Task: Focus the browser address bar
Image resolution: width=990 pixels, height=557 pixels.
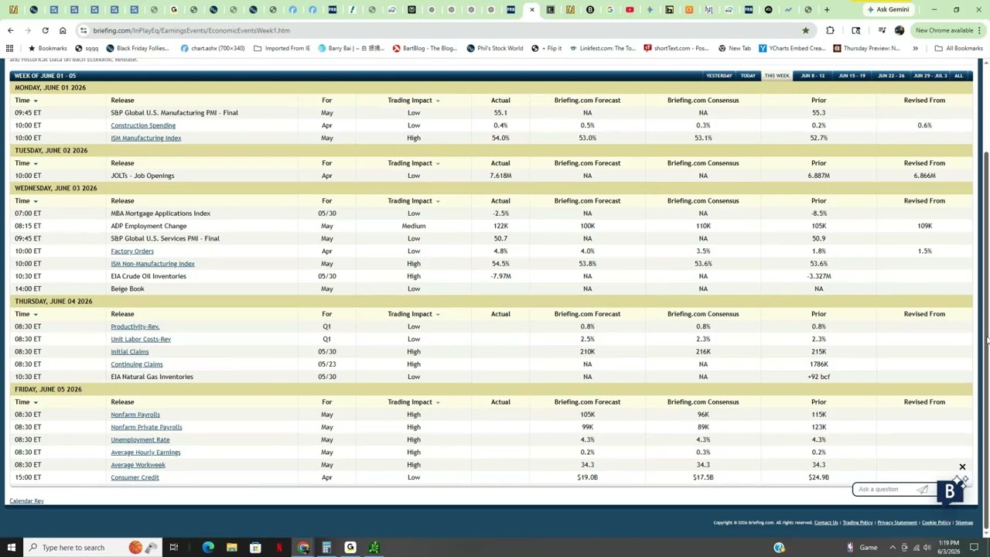Action: coord(441,30)
